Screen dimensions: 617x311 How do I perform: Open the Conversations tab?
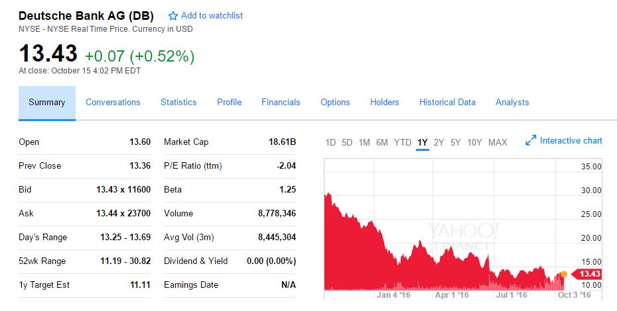click(x=113, y=103)
